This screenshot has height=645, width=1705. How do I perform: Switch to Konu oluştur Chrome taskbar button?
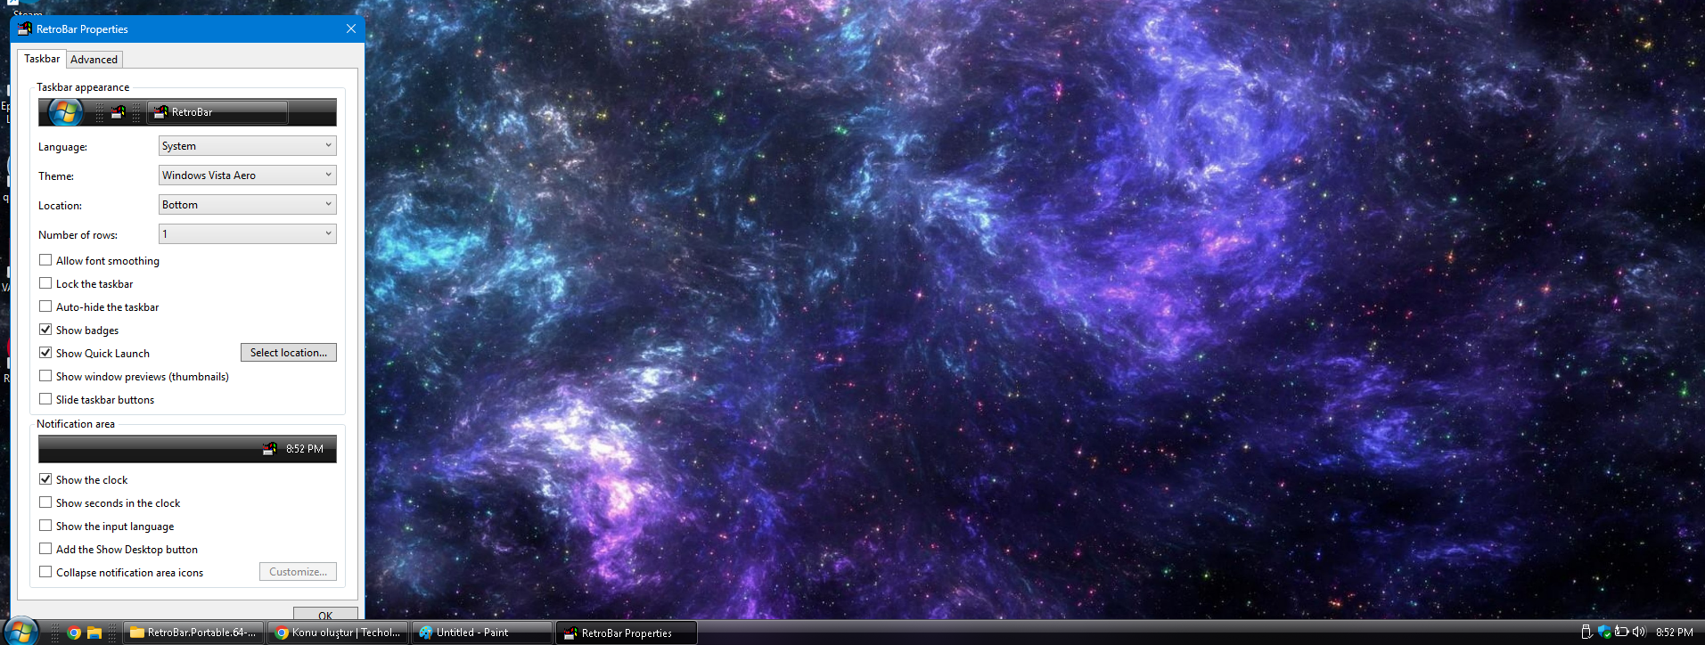coord(338,633)
